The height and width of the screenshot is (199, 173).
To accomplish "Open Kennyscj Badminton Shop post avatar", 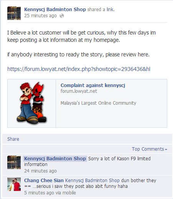I will tap(14, 13).
